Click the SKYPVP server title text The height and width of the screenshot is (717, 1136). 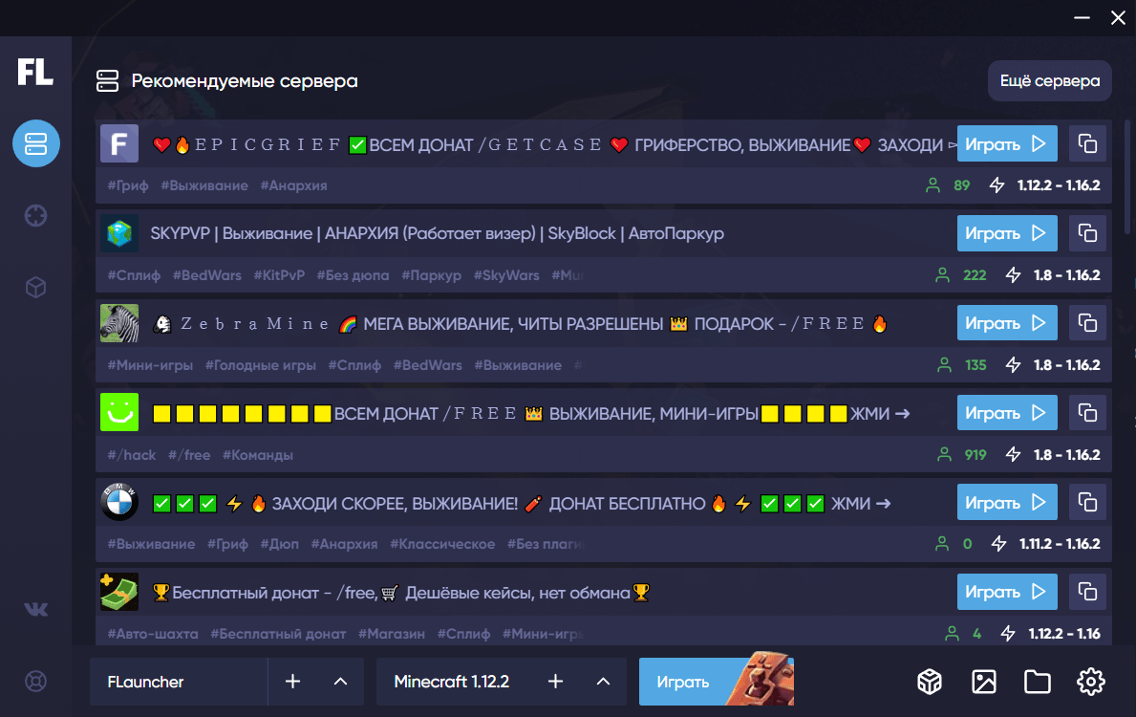437,233
